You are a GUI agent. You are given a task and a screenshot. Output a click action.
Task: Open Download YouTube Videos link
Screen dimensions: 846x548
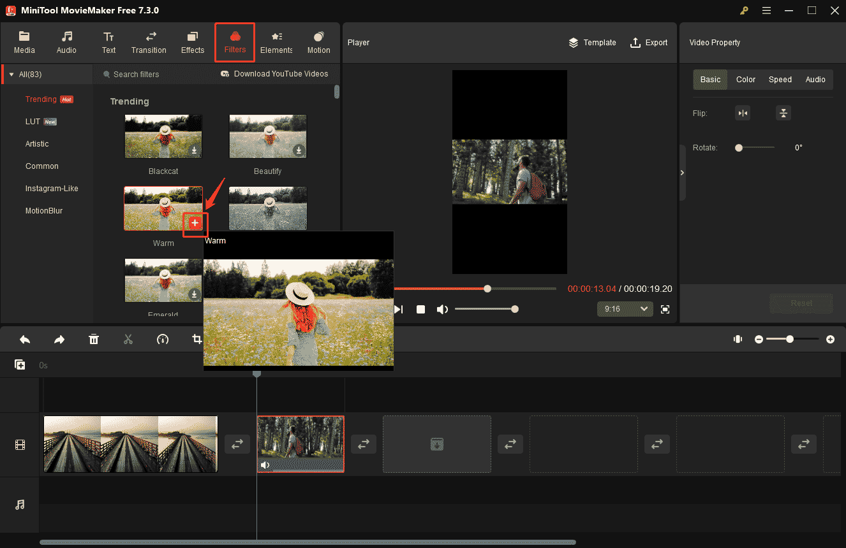pyautogui.click(x=274, y=74)
